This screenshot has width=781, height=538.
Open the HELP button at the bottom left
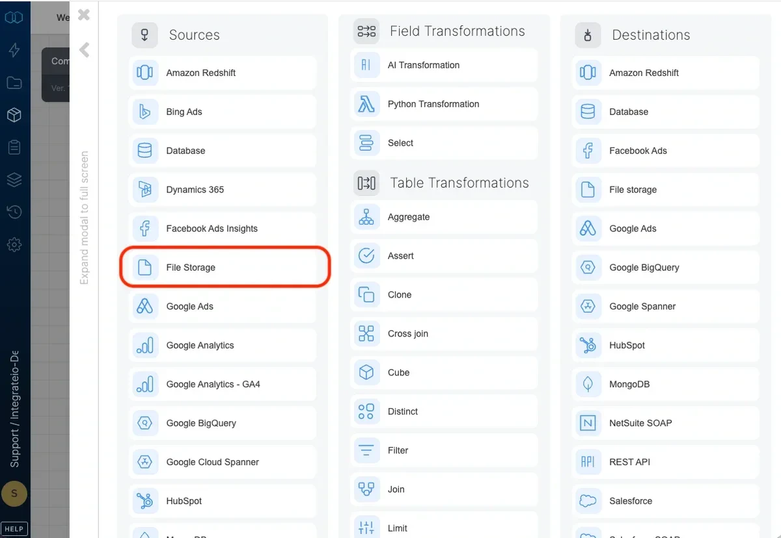(14, 528)
